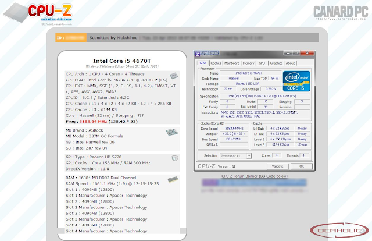372x241 pixels.
Task: Click the GPU Type Radeon HD 5770 line
Action: pos(94,157)
